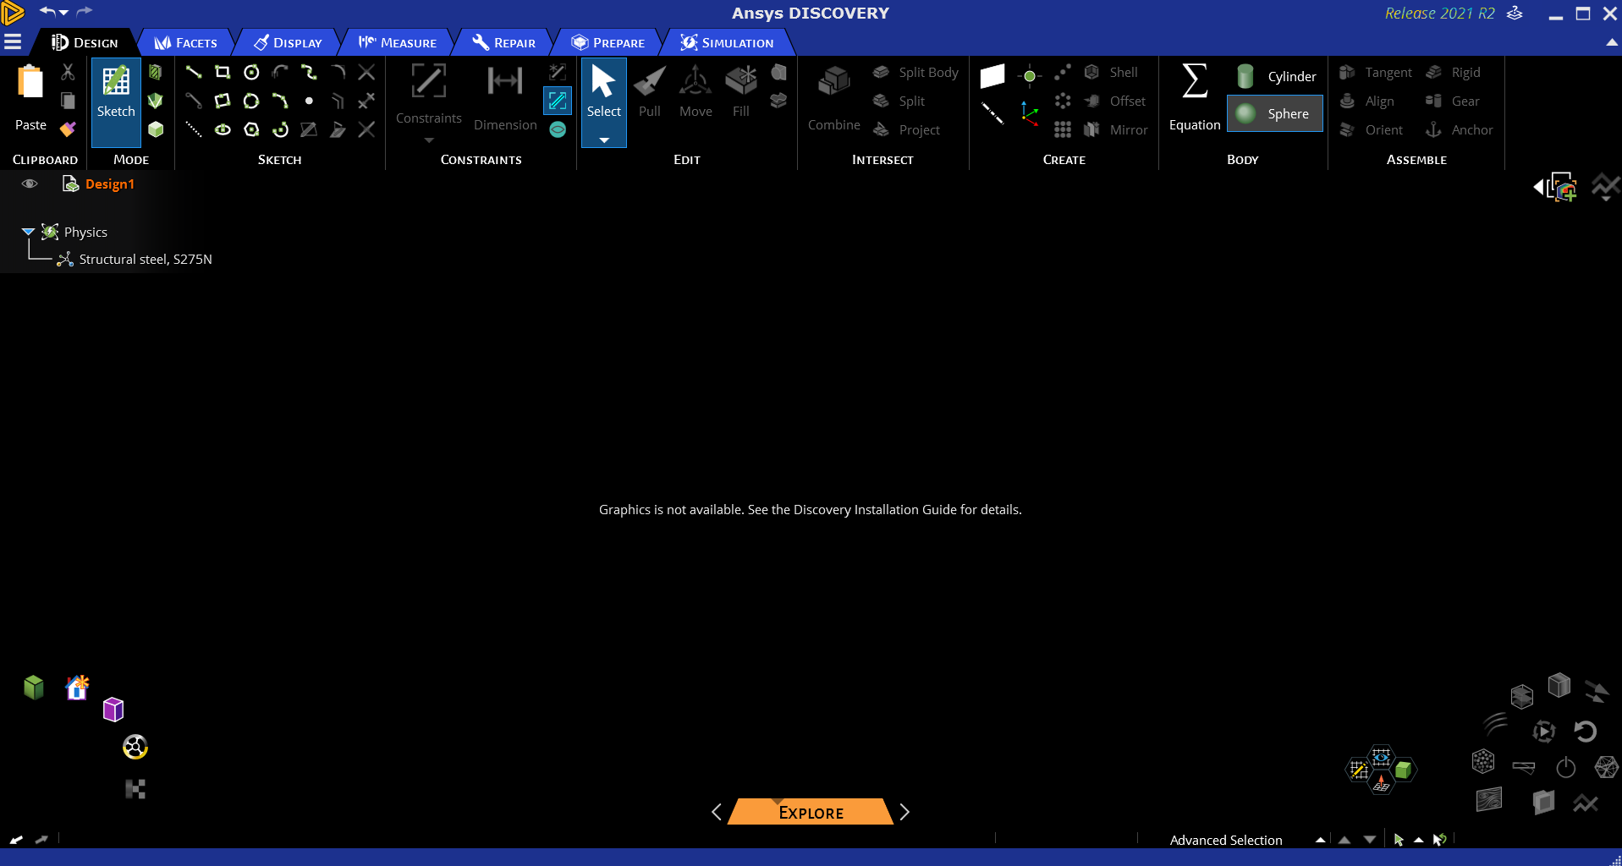1622x866 pixels.
Task: Click the Mirror tool
Action: tap(1116, 130)
